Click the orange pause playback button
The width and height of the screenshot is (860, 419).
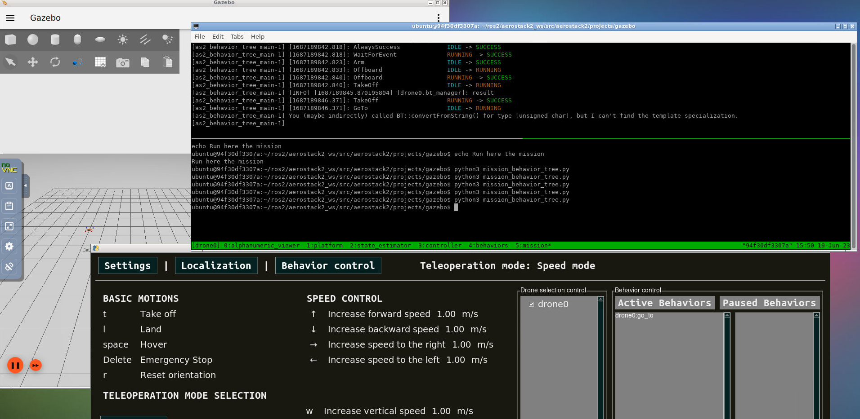[15, 365]
